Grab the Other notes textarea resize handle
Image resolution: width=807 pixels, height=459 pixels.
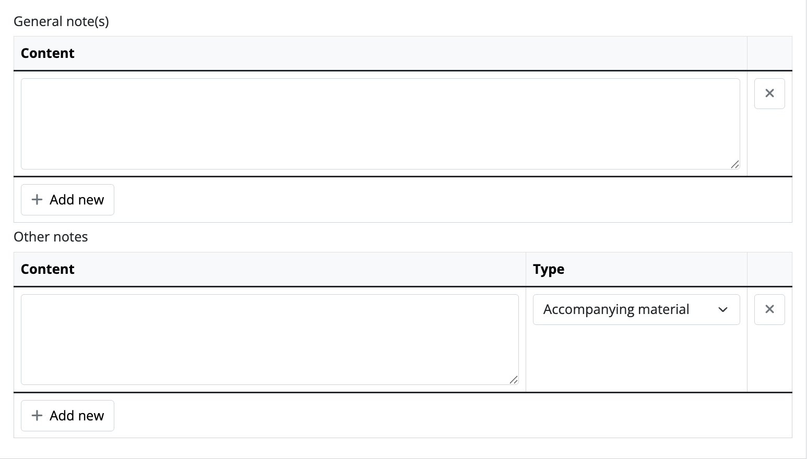(514, 380)
